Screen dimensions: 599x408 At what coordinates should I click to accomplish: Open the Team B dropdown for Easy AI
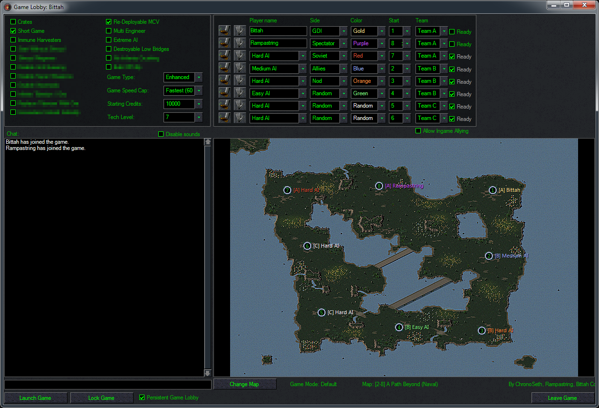click(432, 93)
